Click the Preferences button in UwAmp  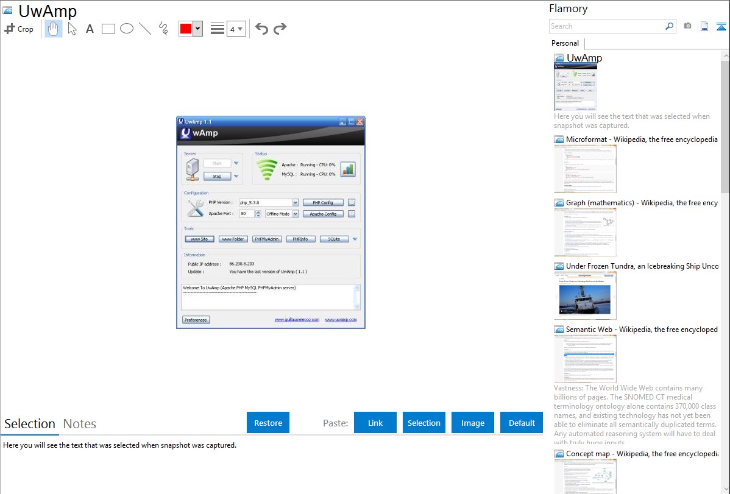pos(196,320)
